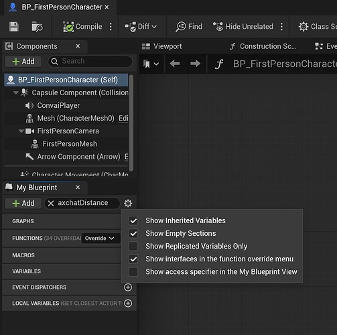
Task: Enable Show access specifier in My Blueprint View
Action: [133, 272]
